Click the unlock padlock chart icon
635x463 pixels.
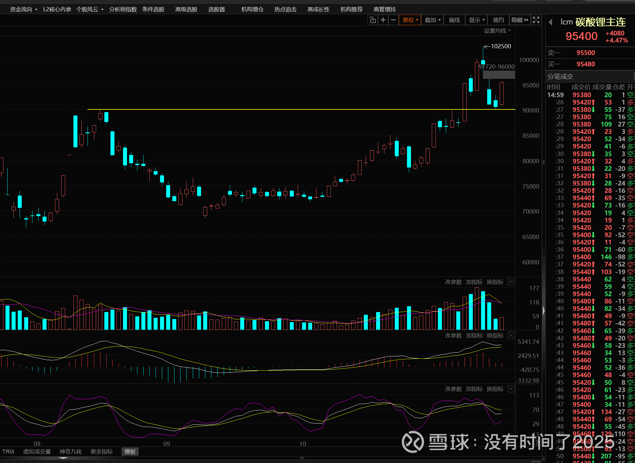coord(372,20)
